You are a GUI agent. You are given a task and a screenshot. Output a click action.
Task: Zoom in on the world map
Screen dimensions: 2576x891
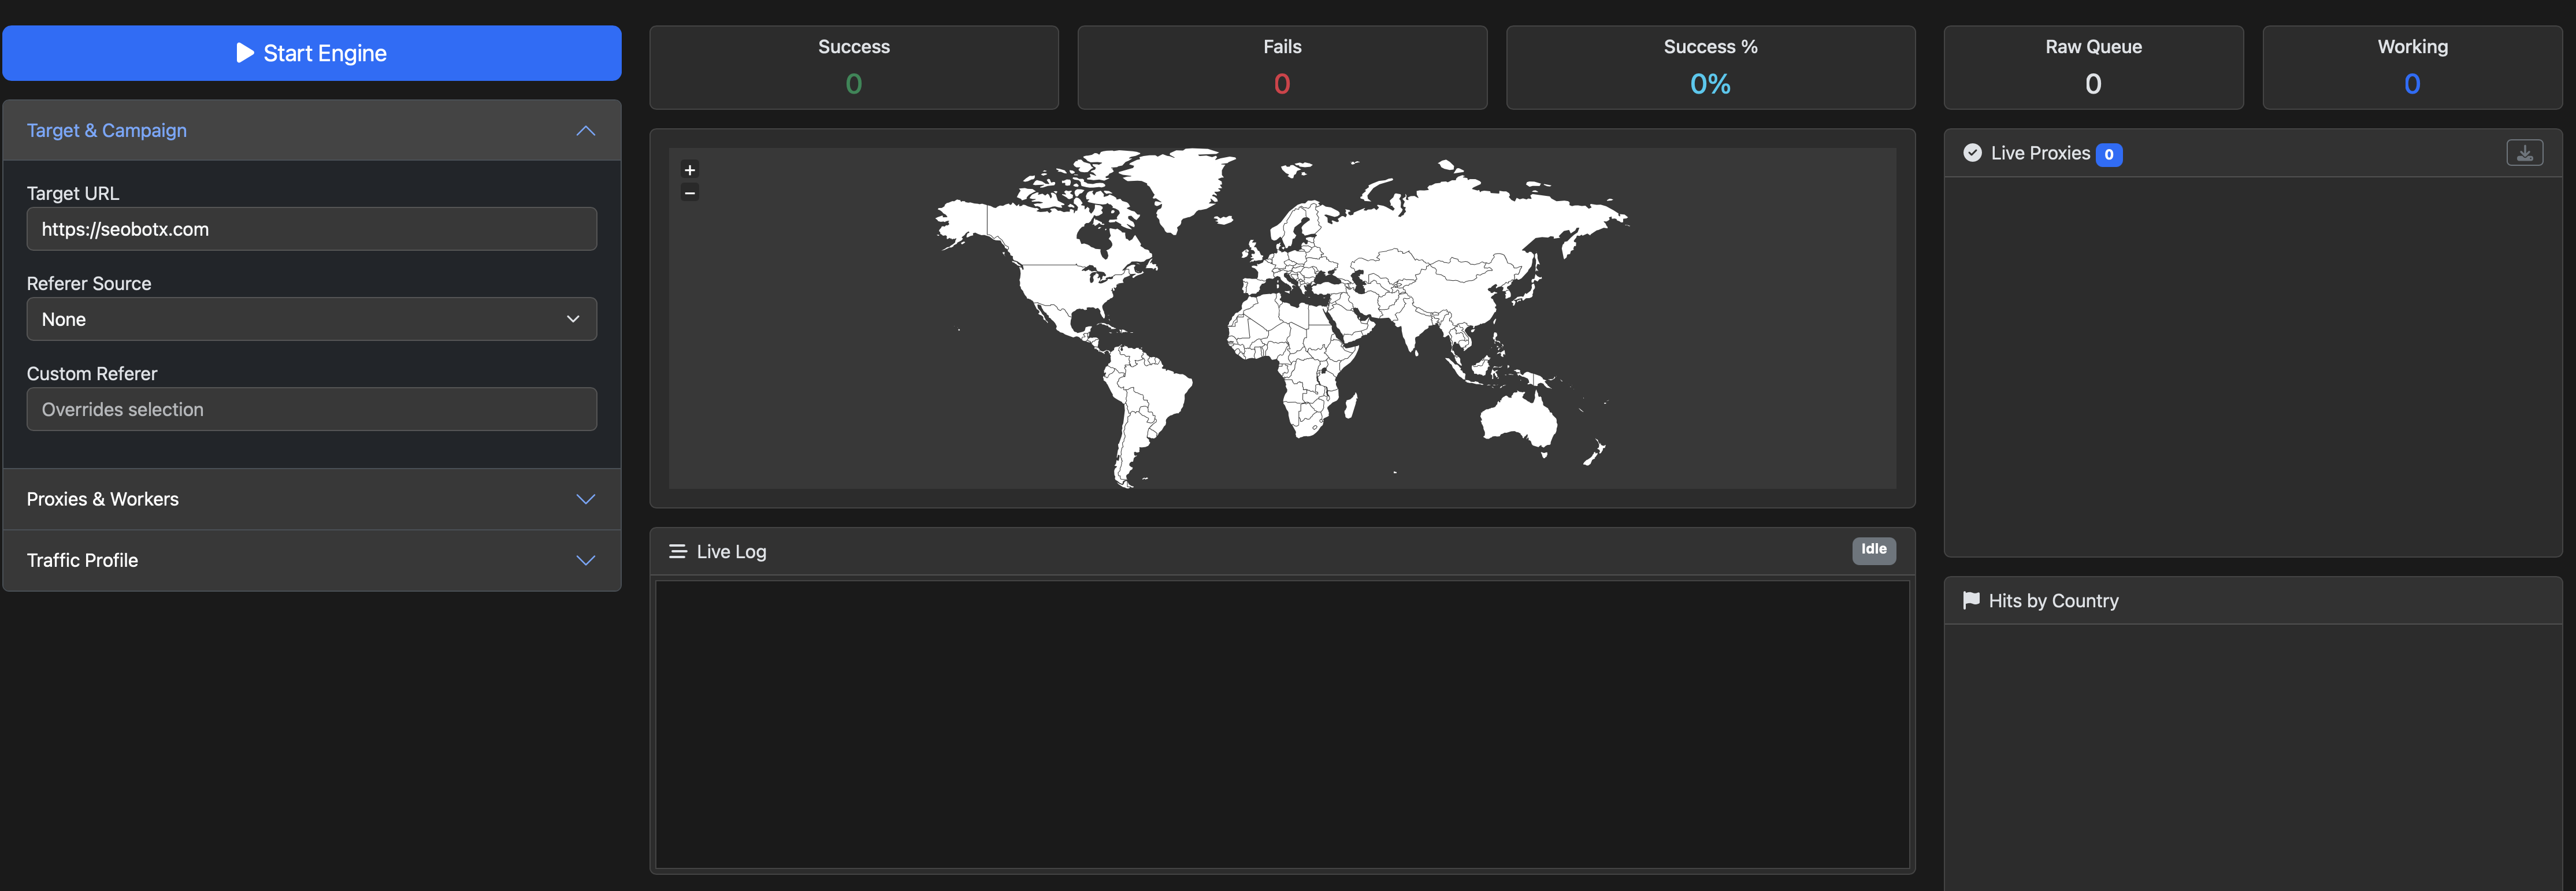[689, 170]
